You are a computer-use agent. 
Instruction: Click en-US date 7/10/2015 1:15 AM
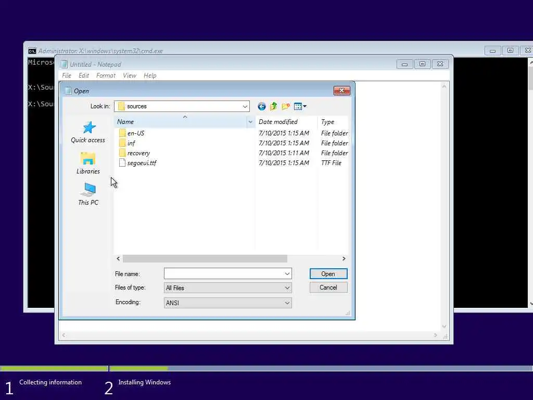(x=284, y=133)
